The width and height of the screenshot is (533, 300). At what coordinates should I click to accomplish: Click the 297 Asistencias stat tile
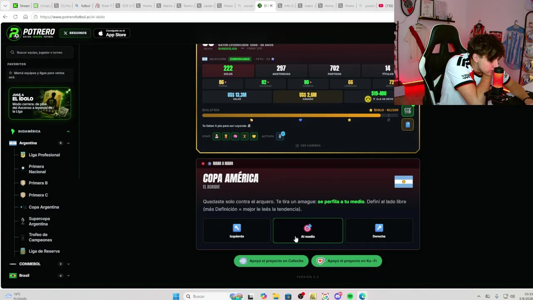tap(281, 70)
